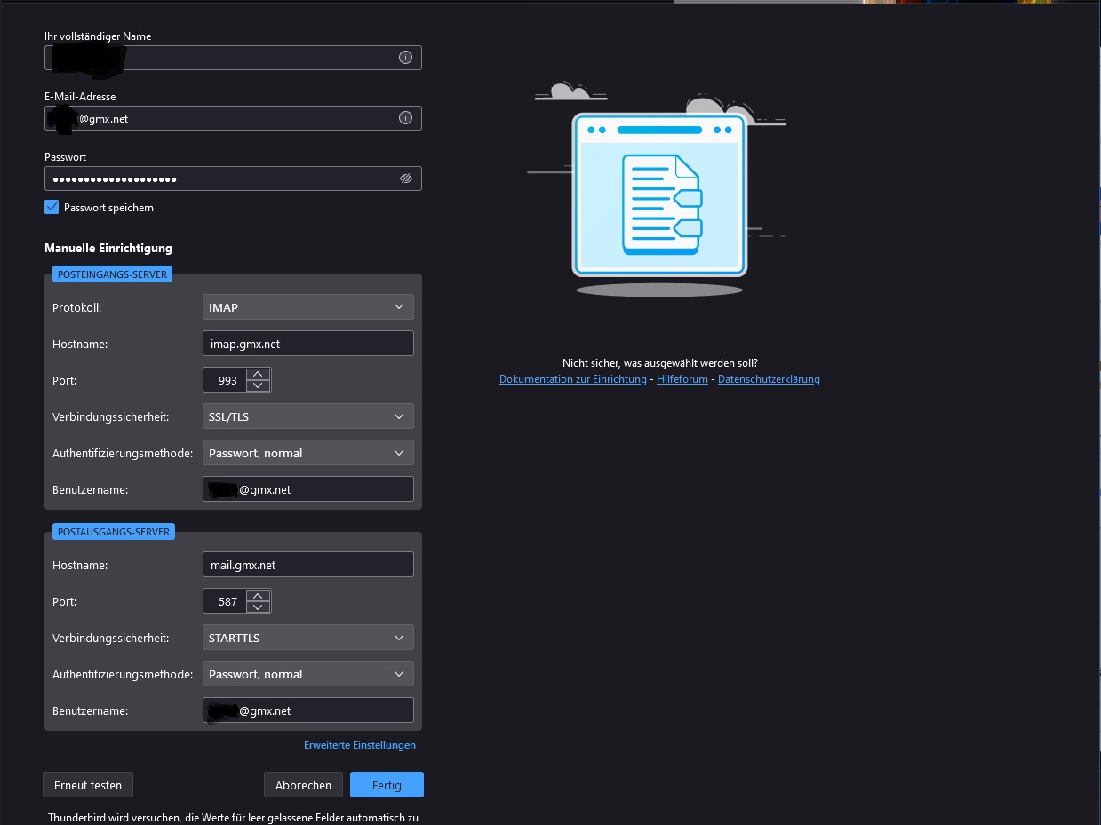Click info icon in full name field
The height and width of the screenshot is (825, 1101).
point(405,58)
